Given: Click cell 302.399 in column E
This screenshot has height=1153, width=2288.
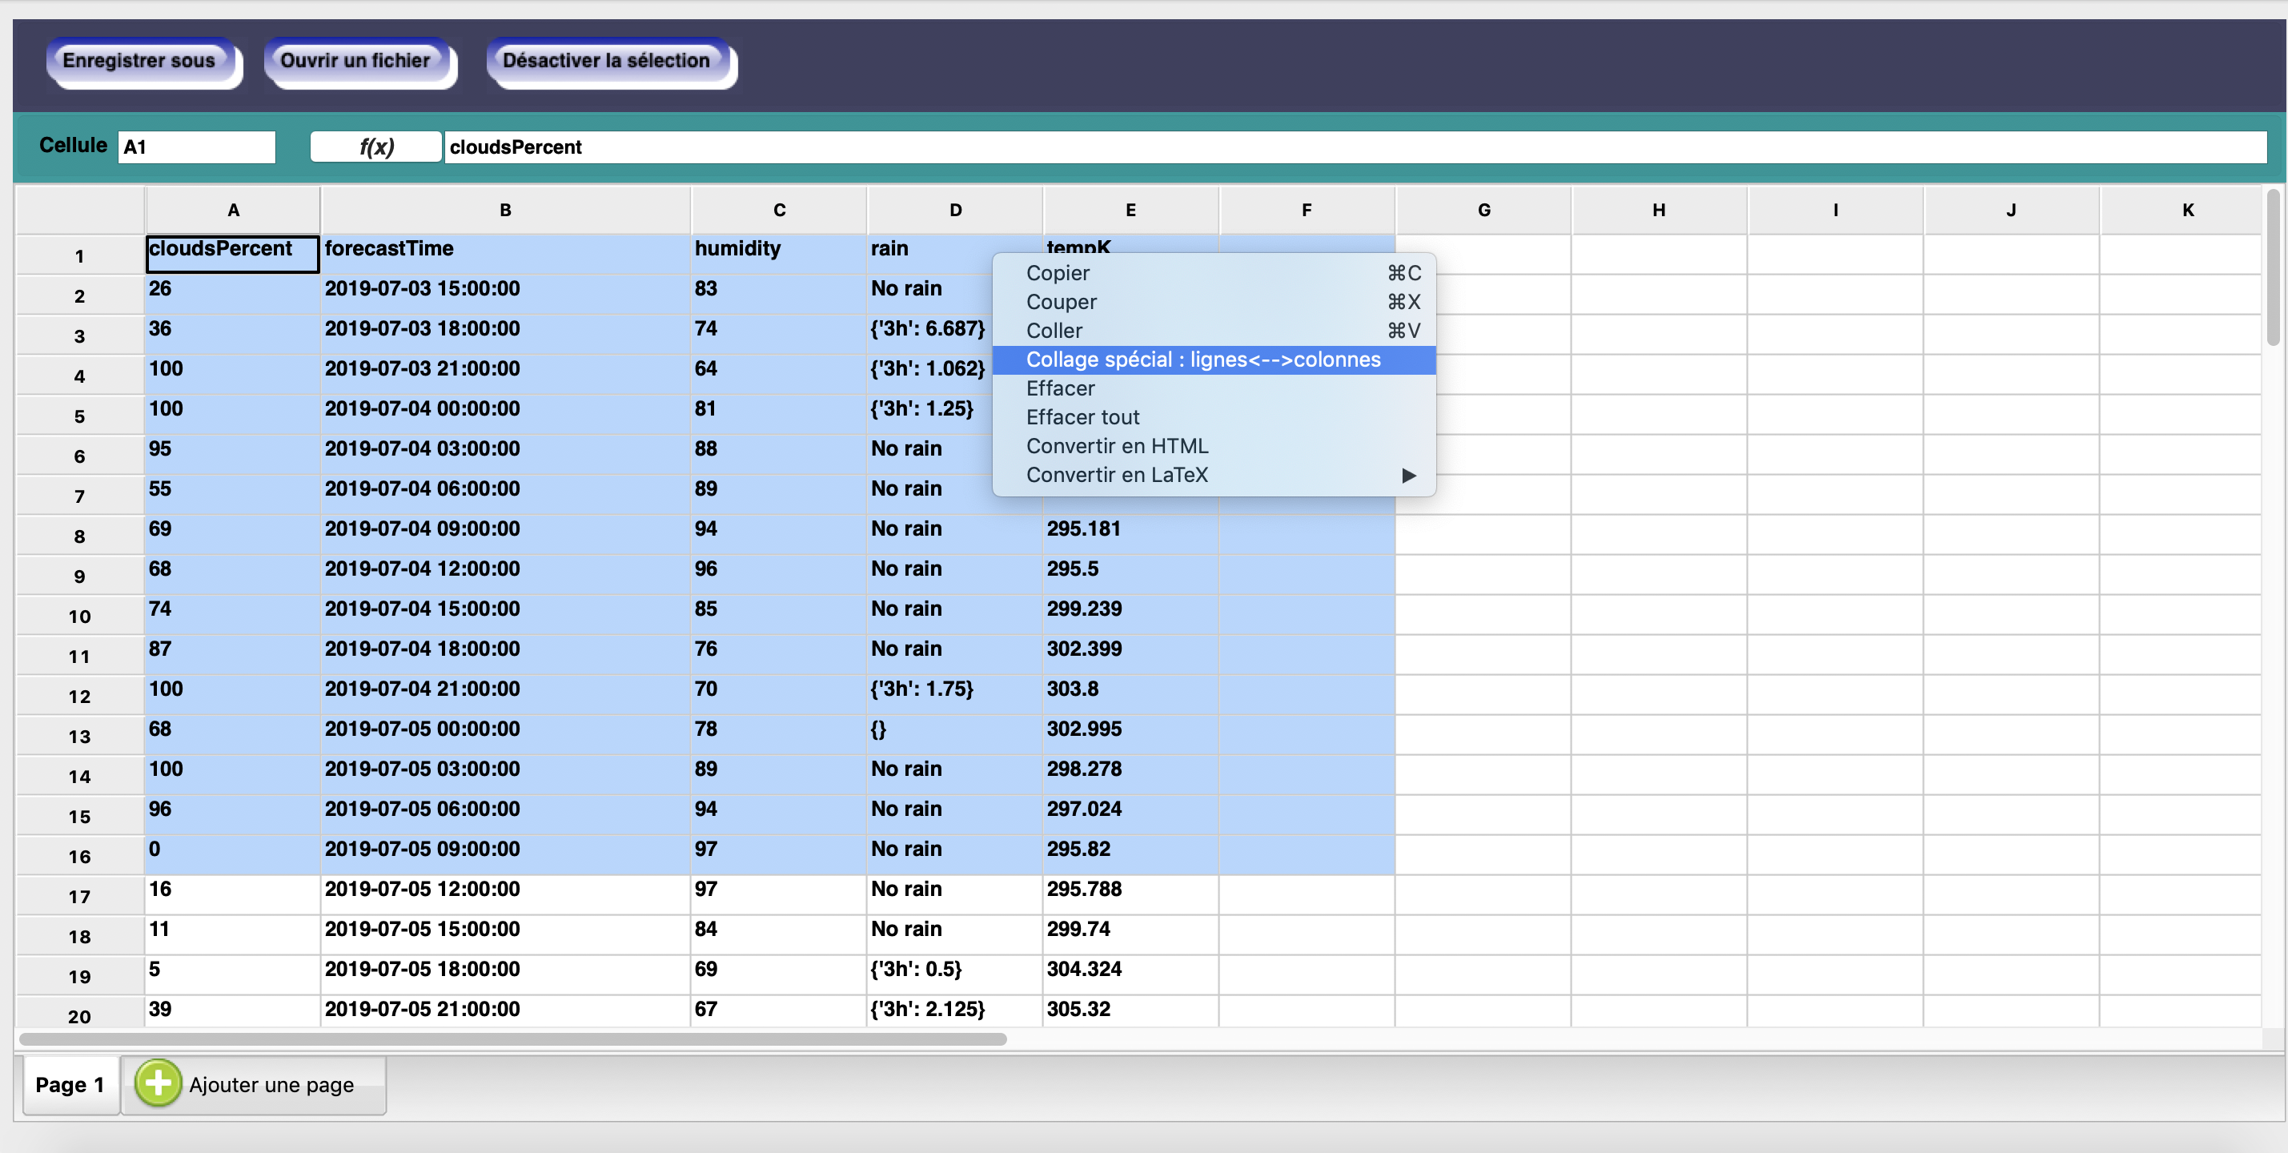Looking at the screenshot, I should (x=1130, y=654).
